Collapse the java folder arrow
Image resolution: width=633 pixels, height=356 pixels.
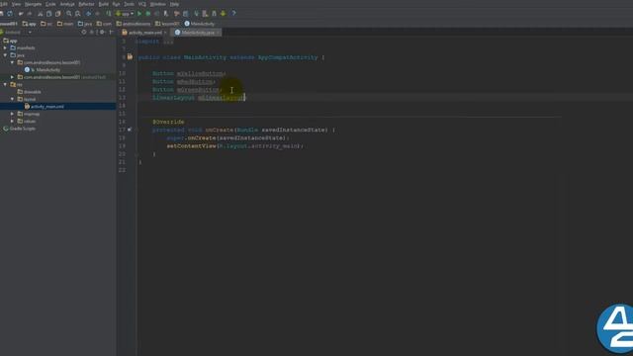pos(5,55)
